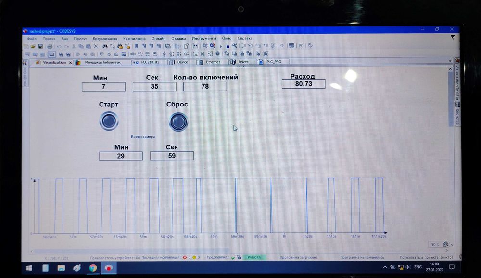Click the monitor display toolbar icon
Viewport: 481px width, 278px height.
point(291,45)
